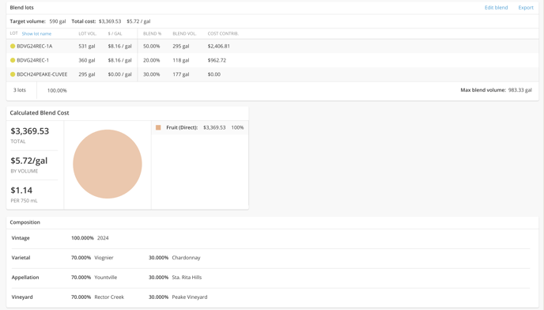Click the 2024 vintage value
This screenshot has height=310, width=544.
(103, 238)
